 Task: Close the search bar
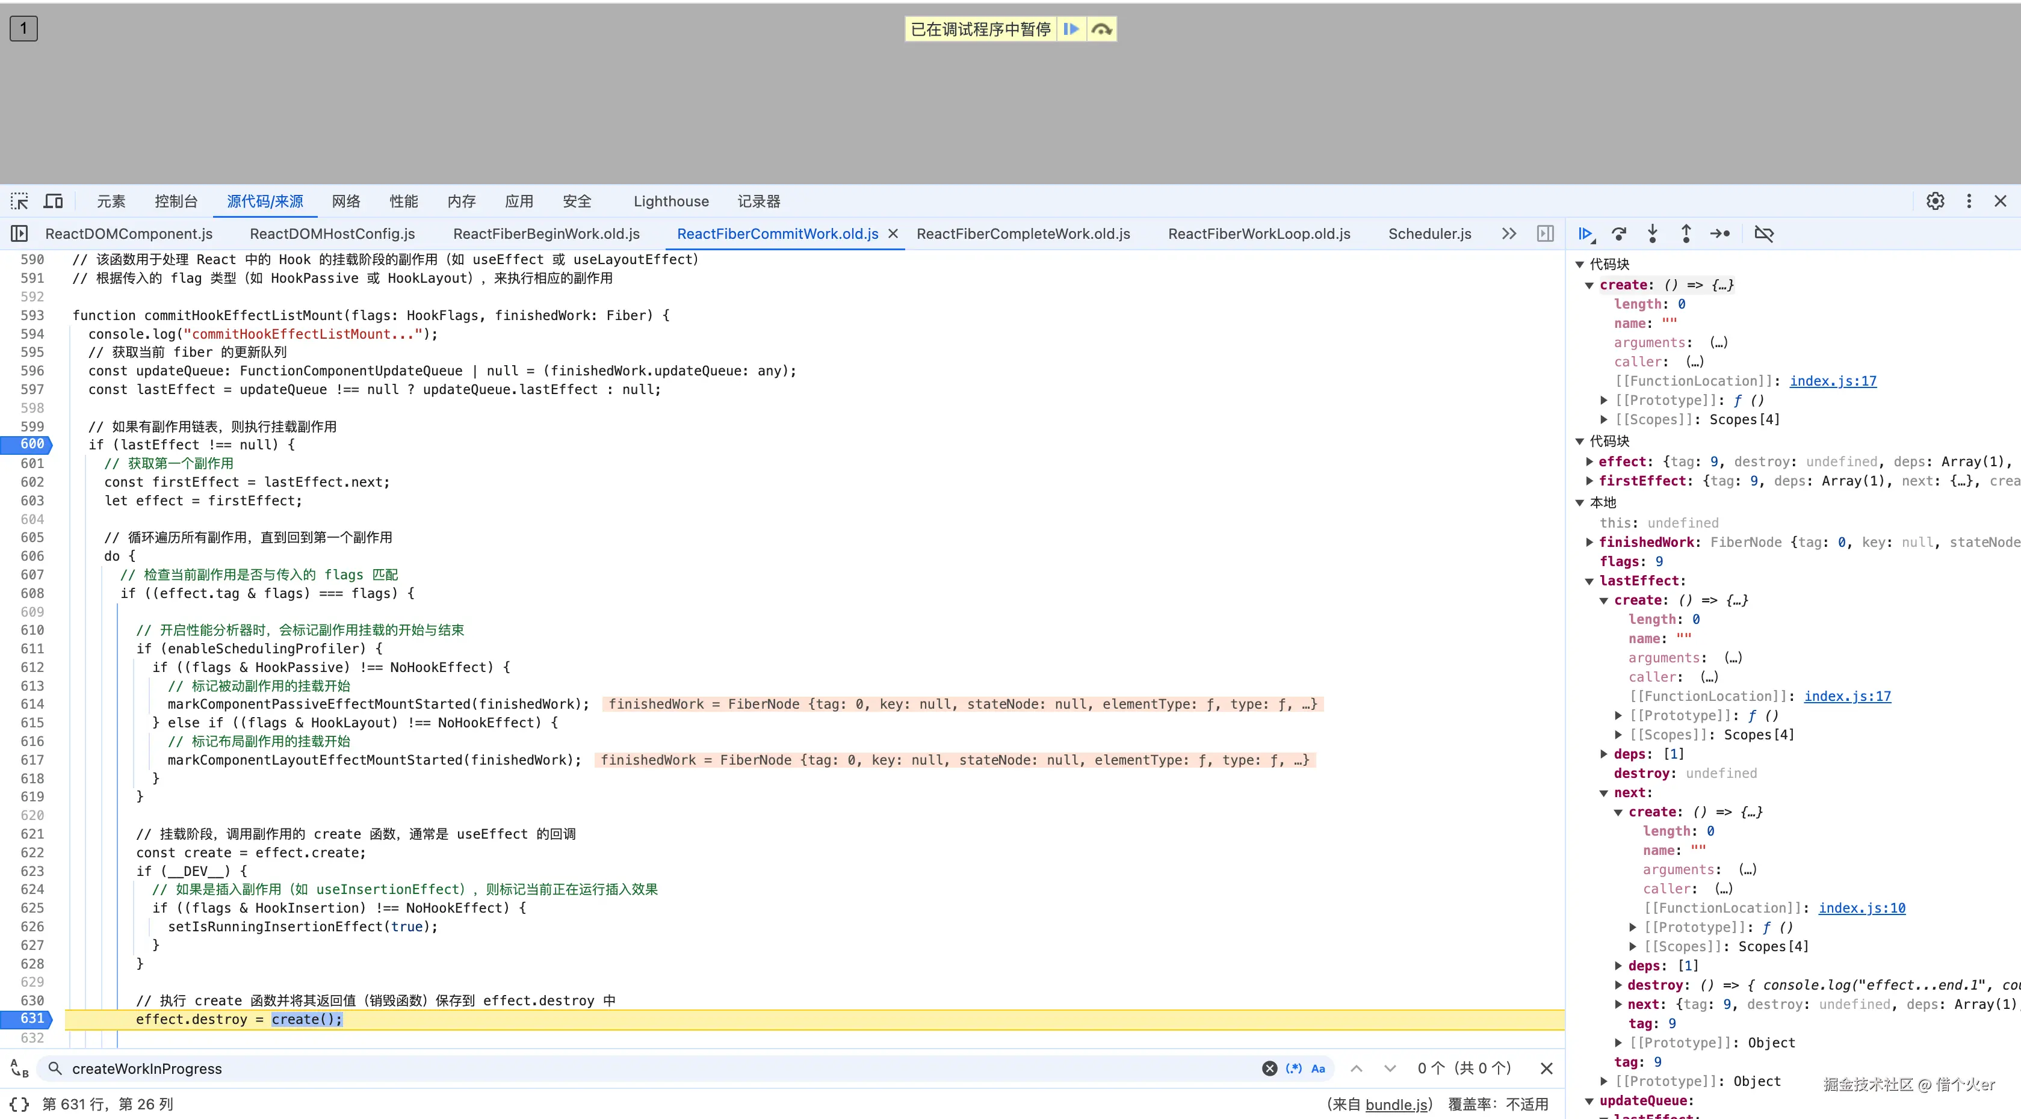click(x=1546, y=1069)
